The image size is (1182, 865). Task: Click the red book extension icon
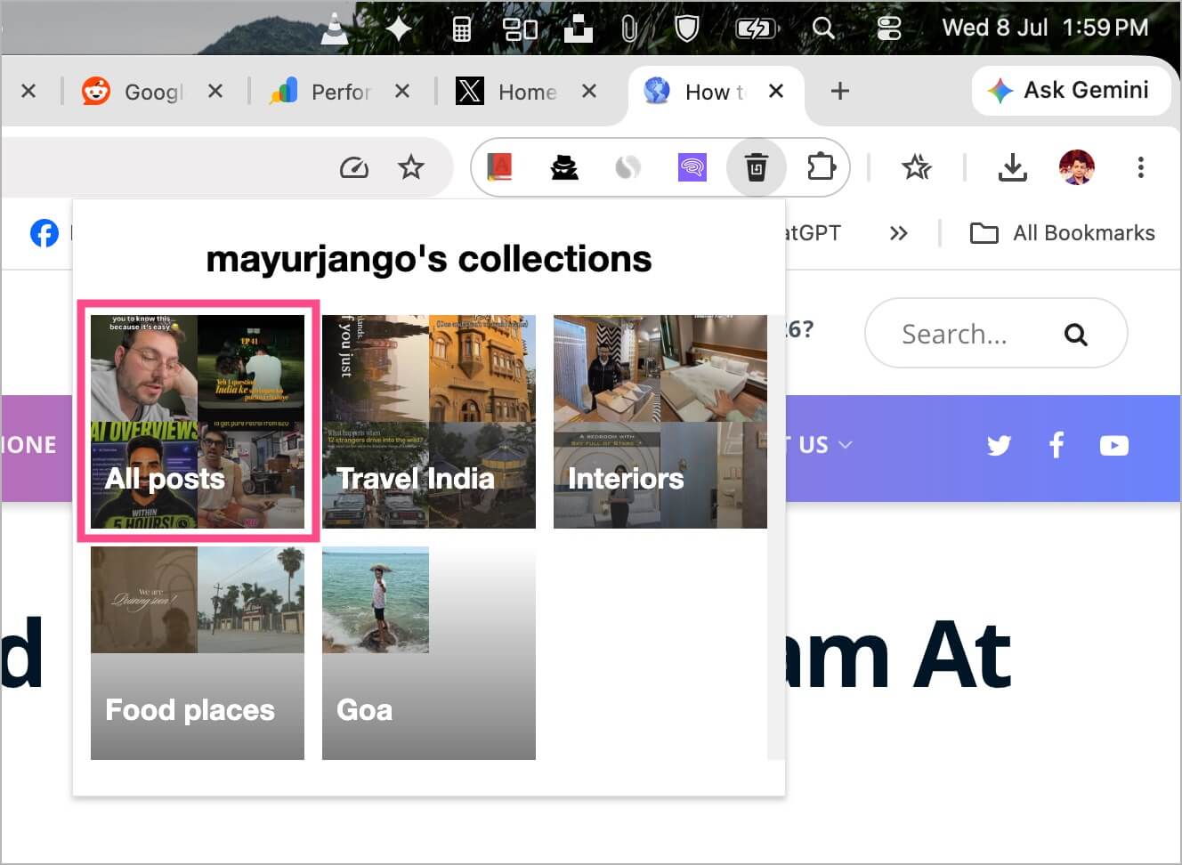click(x=500, y=166)
